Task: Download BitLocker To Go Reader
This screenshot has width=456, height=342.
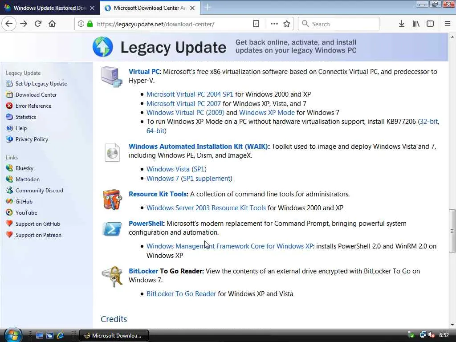Action: pyautogui.click(x=181, y=294)
